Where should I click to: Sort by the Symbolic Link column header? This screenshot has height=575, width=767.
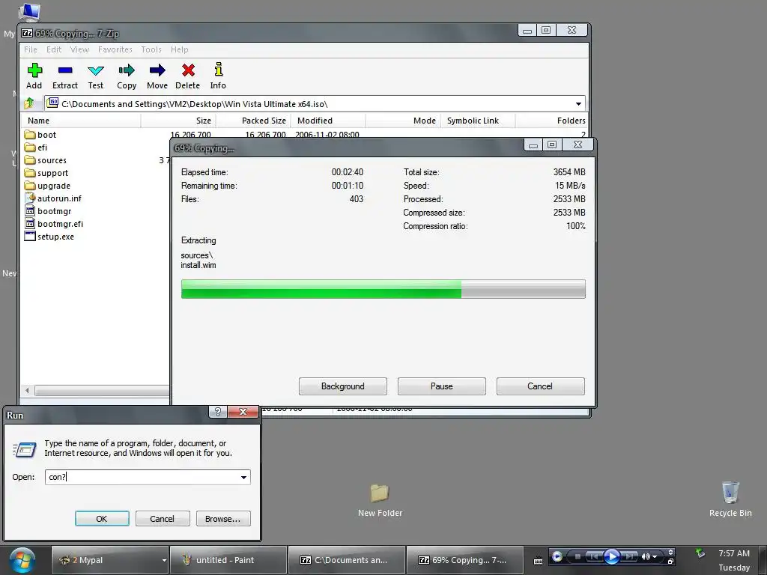[478, 121]
